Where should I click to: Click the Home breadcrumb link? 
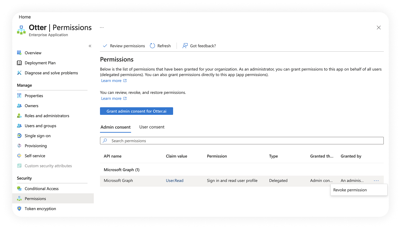[x=25, y=17]
